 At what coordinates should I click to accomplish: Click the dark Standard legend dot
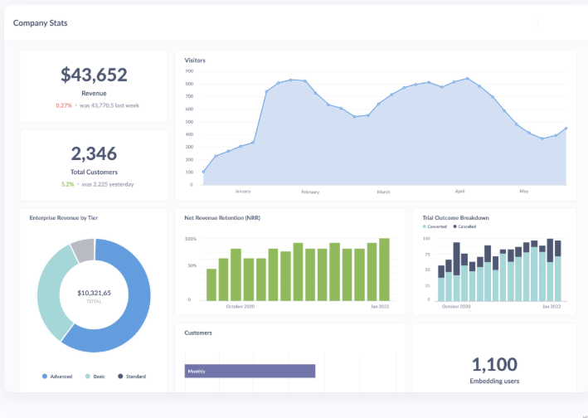click(120, 377)
